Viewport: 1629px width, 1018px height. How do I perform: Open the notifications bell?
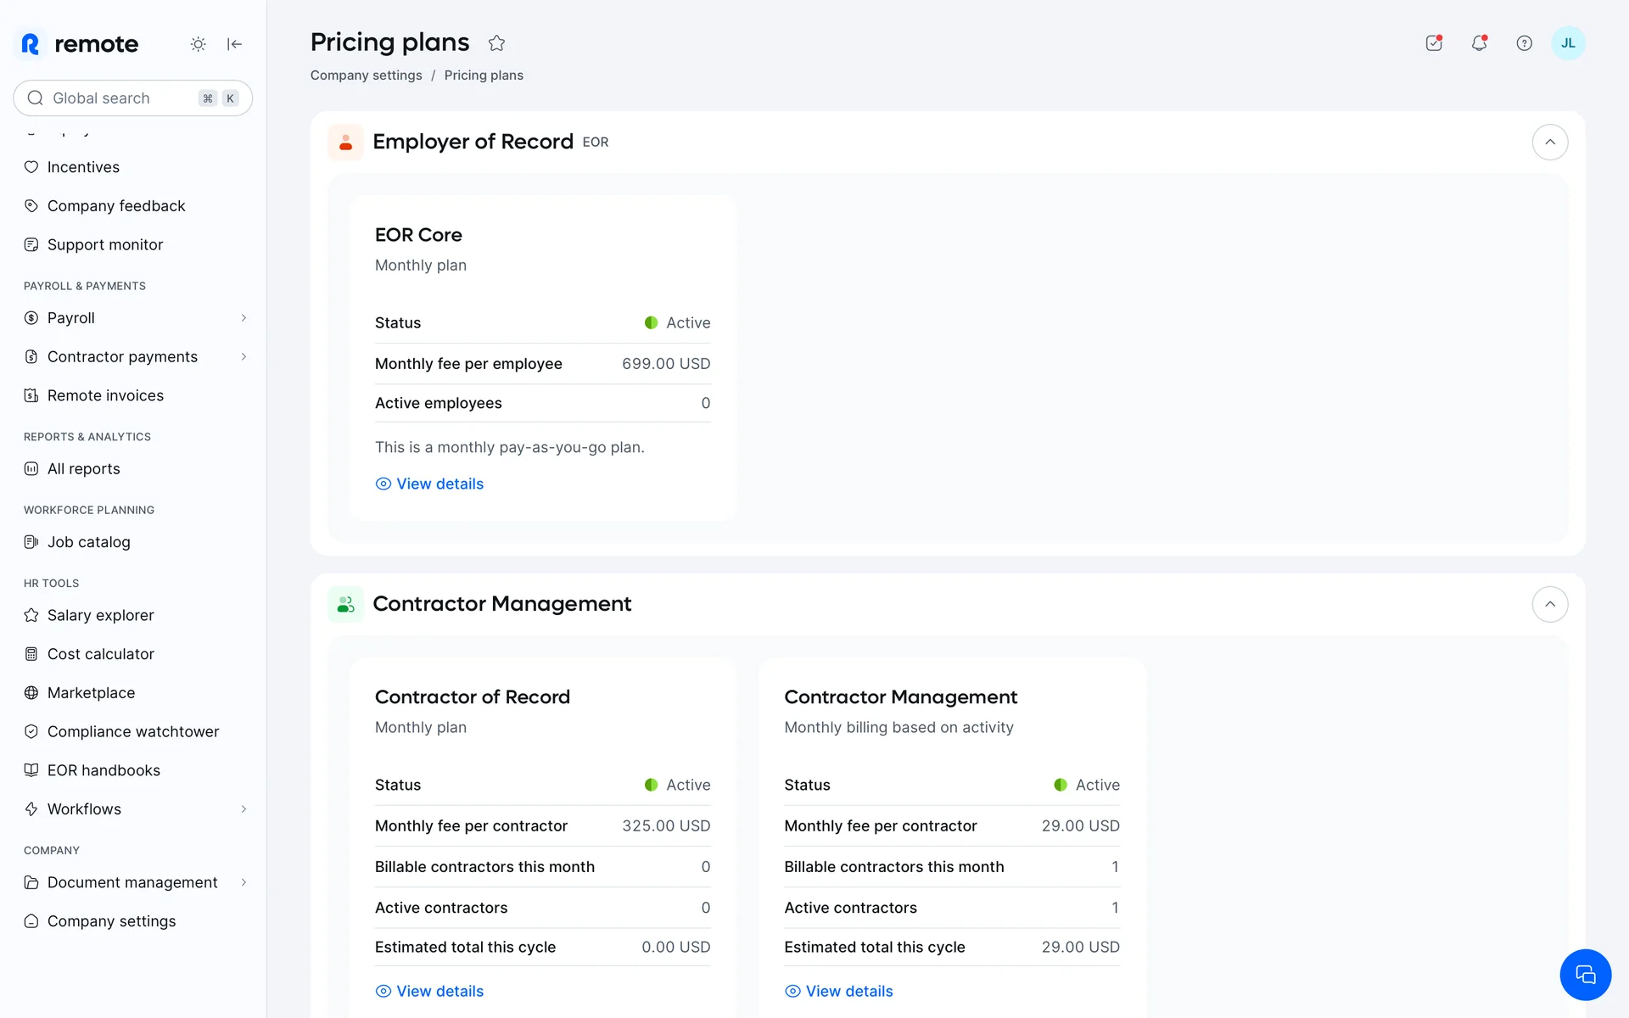(1479, 43)
